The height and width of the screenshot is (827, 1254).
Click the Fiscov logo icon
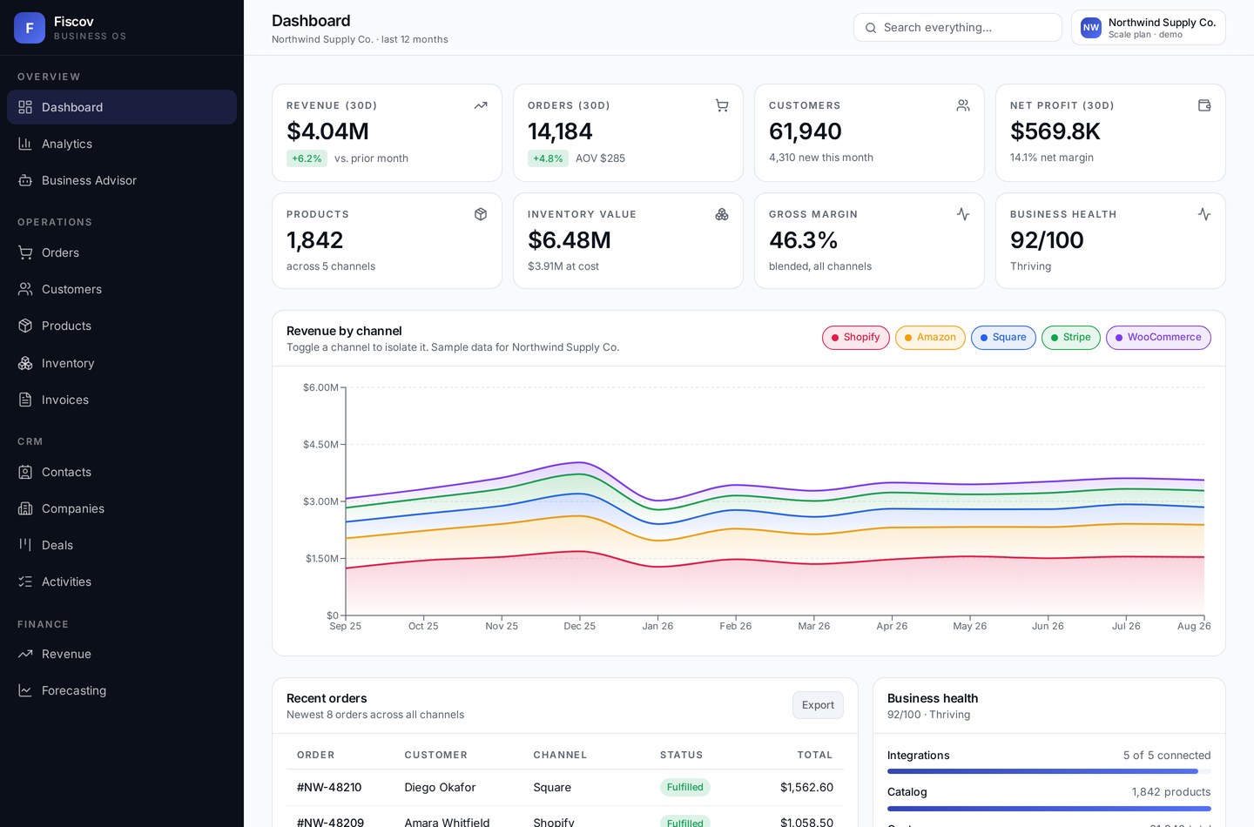[30, 28]
